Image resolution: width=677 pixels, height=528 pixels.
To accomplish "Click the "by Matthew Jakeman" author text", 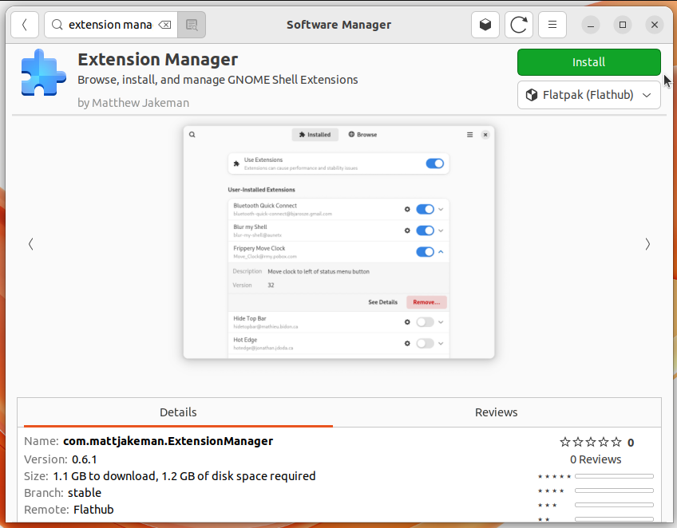I will 133,103.
